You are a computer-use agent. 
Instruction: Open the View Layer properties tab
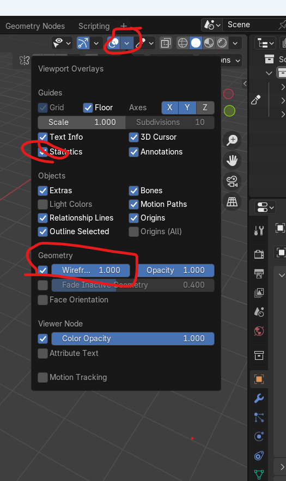259,293
